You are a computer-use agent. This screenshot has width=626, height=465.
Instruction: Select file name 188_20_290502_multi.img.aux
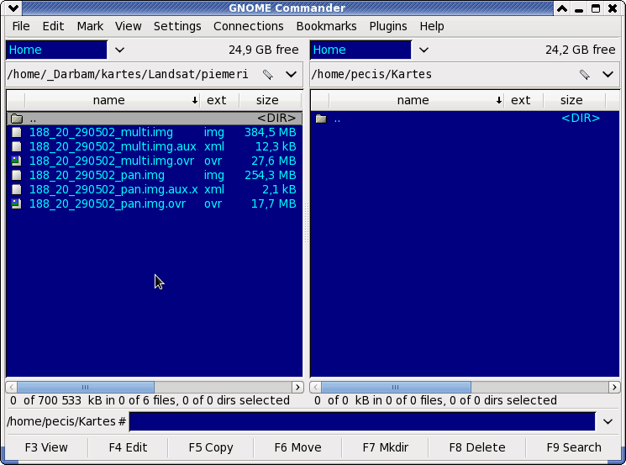(113, 146)
